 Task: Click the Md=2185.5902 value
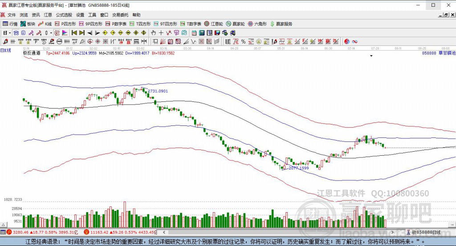pos(111,53)
